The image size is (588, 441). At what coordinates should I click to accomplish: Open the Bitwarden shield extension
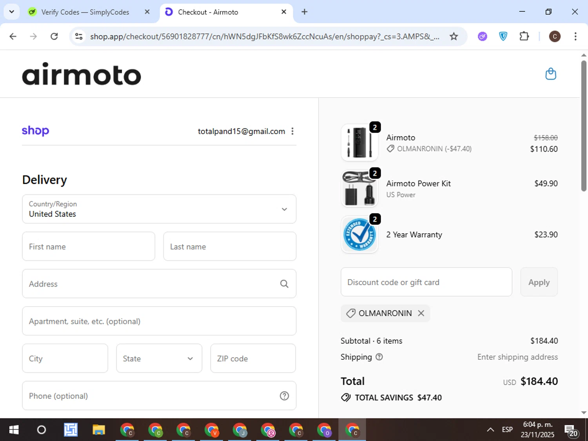[x=503, y=36]
